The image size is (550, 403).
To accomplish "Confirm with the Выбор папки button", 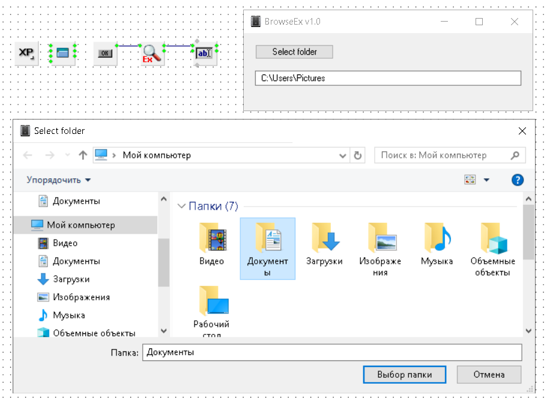I will click(404, 374).
